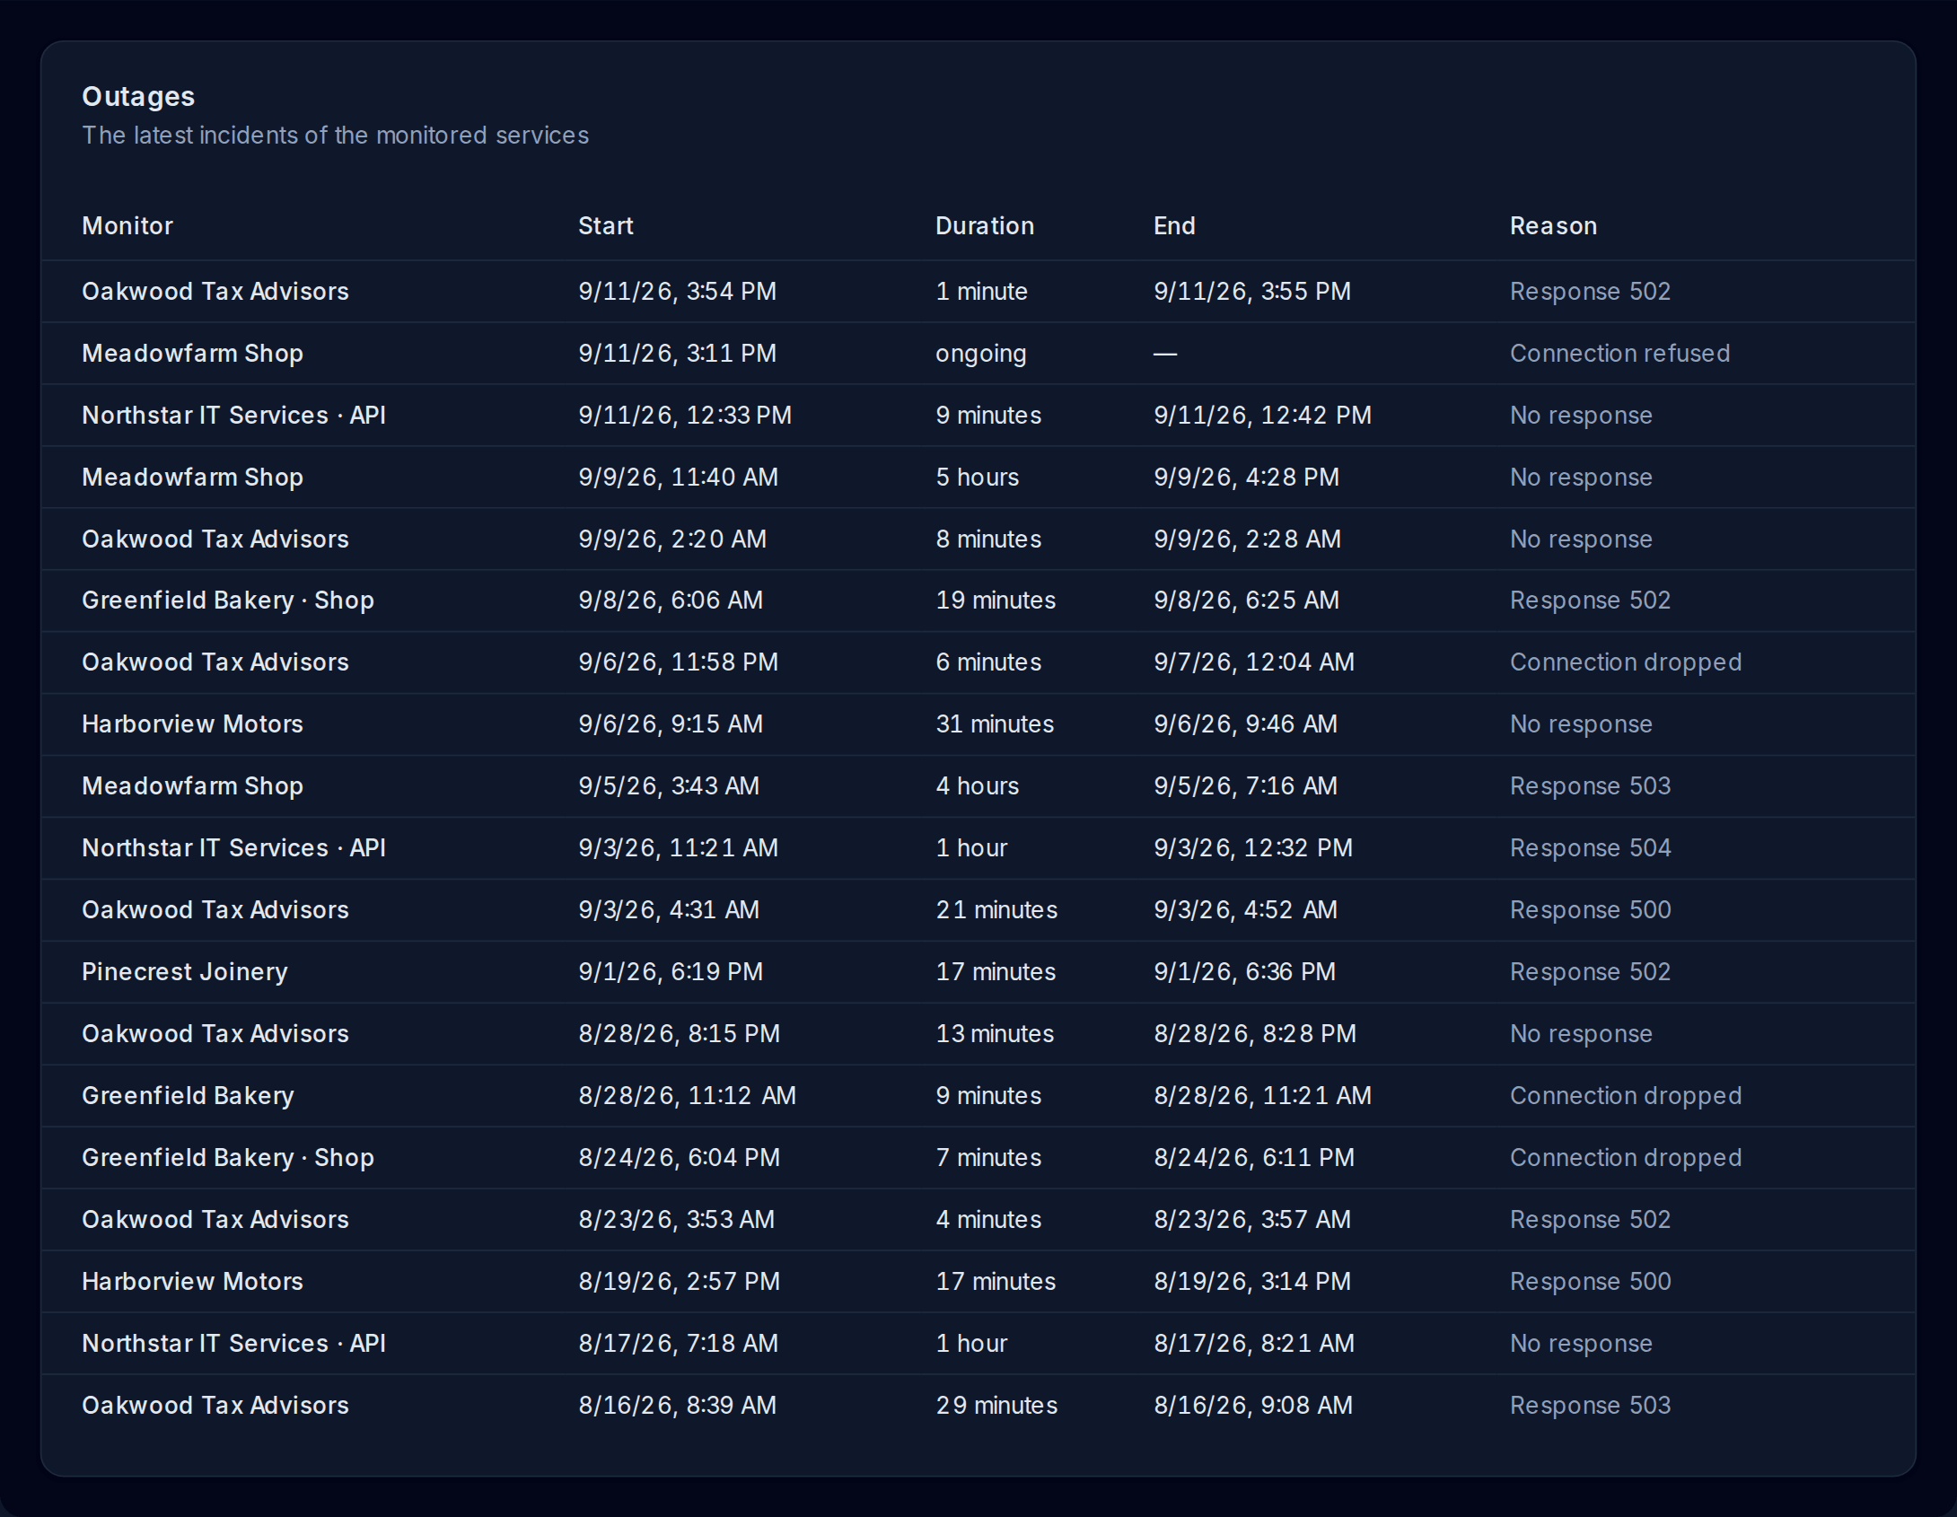Click the '4 hours' duration cell

coord(978,786)
